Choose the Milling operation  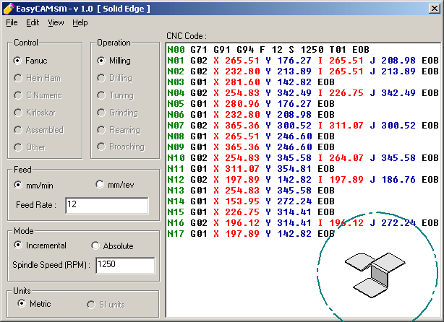pos(114,61)
